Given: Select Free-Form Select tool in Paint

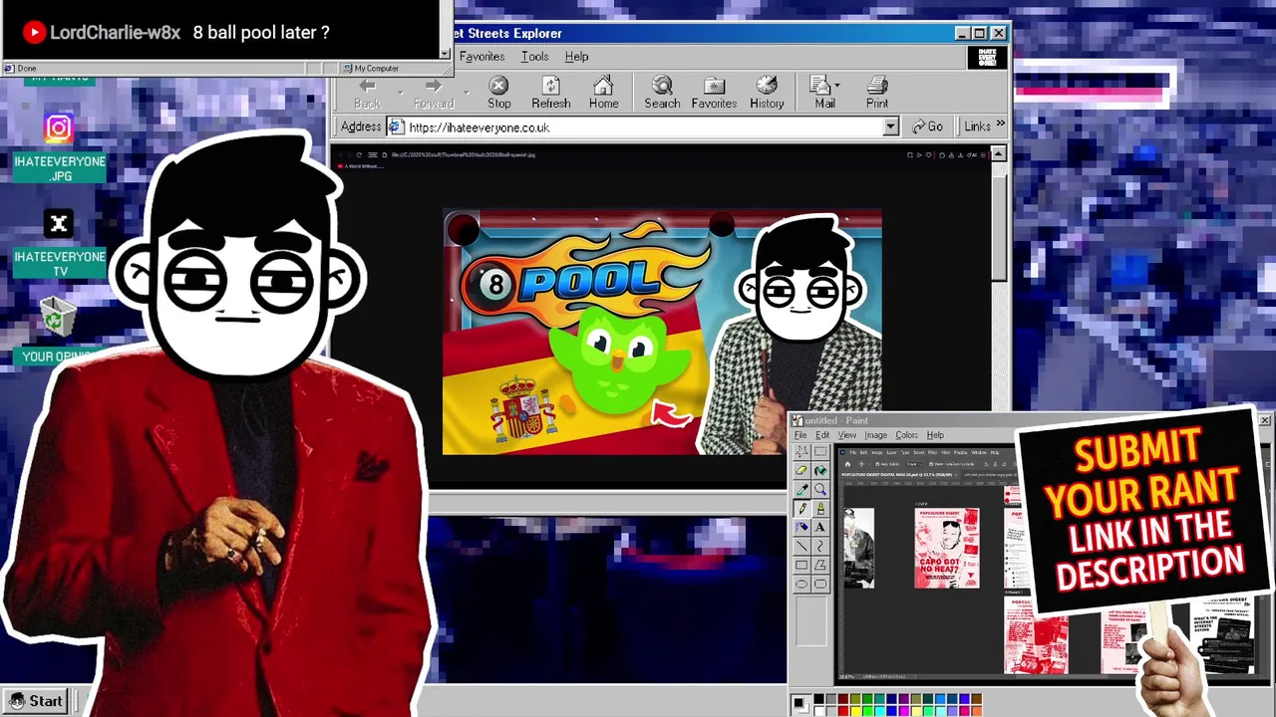Looking at the screenshot, I should [x=801, y=452].
